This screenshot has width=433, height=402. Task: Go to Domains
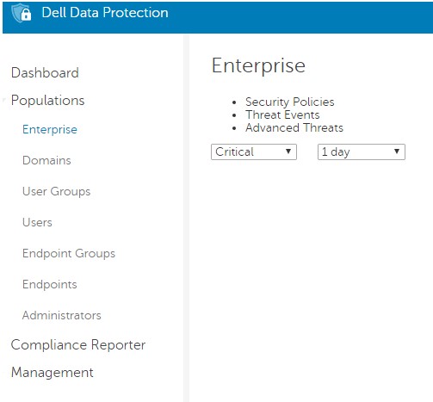coord(46,160)
